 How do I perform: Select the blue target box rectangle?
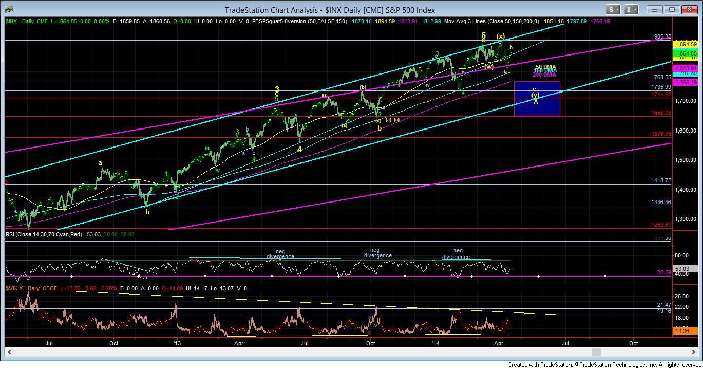click(537, 98)
